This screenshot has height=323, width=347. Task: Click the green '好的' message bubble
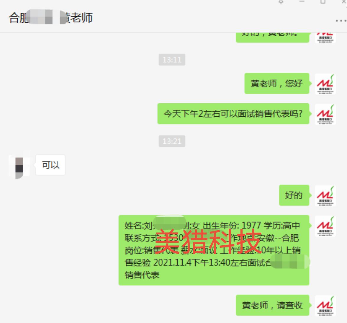point(294,195)
